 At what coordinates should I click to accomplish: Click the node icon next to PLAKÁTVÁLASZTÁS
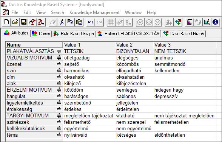click(59, 51)
